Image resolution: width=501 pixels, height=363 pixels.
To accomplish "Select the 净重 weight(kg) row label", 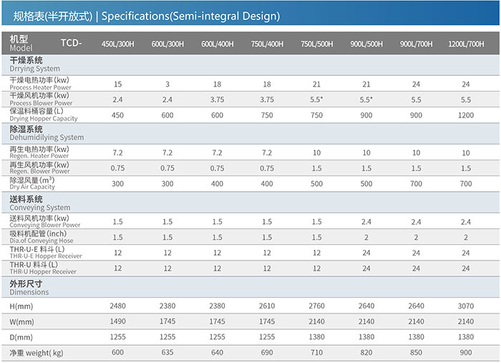I will 37,352.
